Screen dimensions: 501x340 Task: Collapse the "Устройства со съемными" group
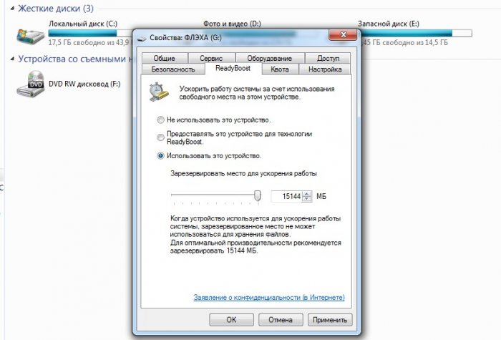(x=12, y=59)
